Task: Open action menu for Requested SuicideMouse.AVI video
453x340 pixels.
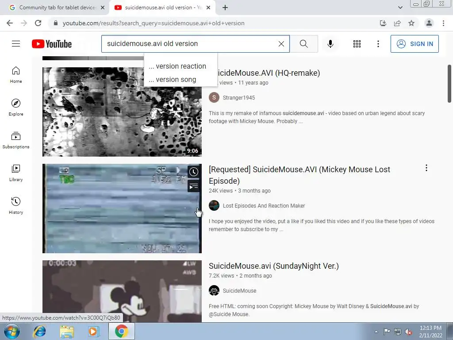Action: [x=426, y=168]
